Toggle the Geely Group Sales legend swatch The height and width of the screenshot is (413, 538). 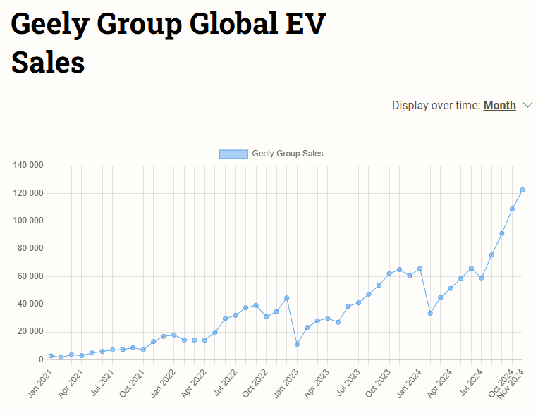[233, 154]
